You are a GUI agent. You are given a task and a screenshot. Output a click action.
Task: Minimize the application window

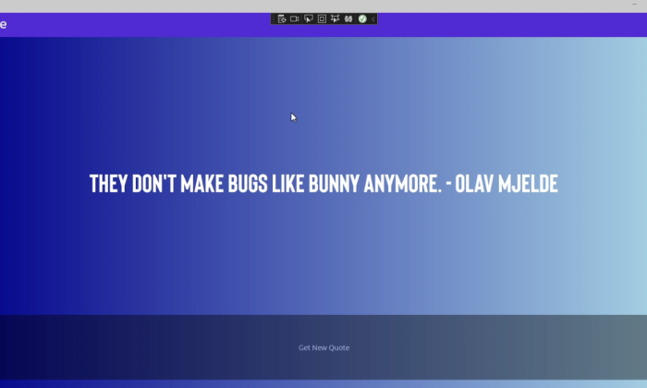[634, 4]
